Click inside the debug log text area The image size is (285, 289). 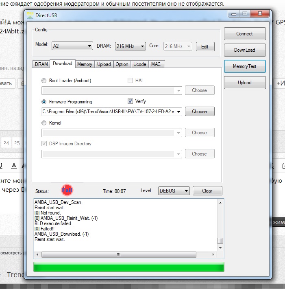tap(122, 224)
